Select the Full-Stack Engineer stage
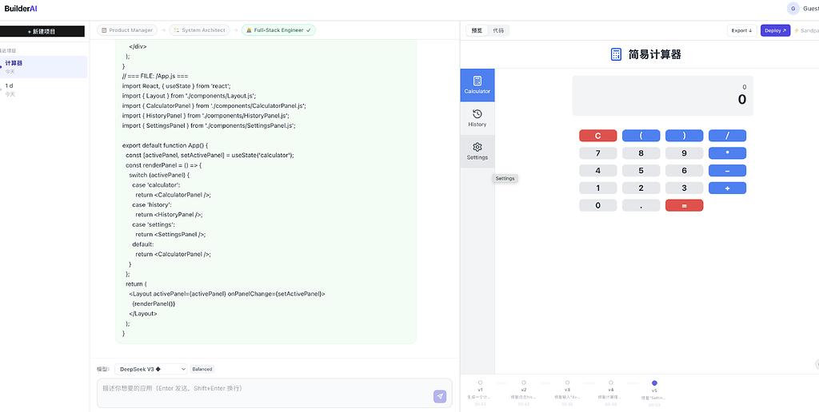 [x=278, y=30]
